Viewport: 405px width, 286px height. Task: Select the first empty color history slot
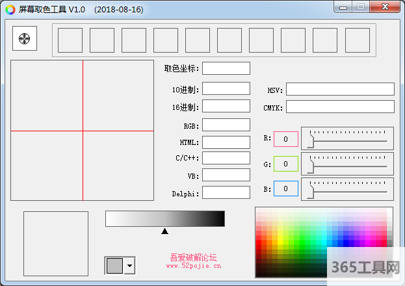[70, 40]
